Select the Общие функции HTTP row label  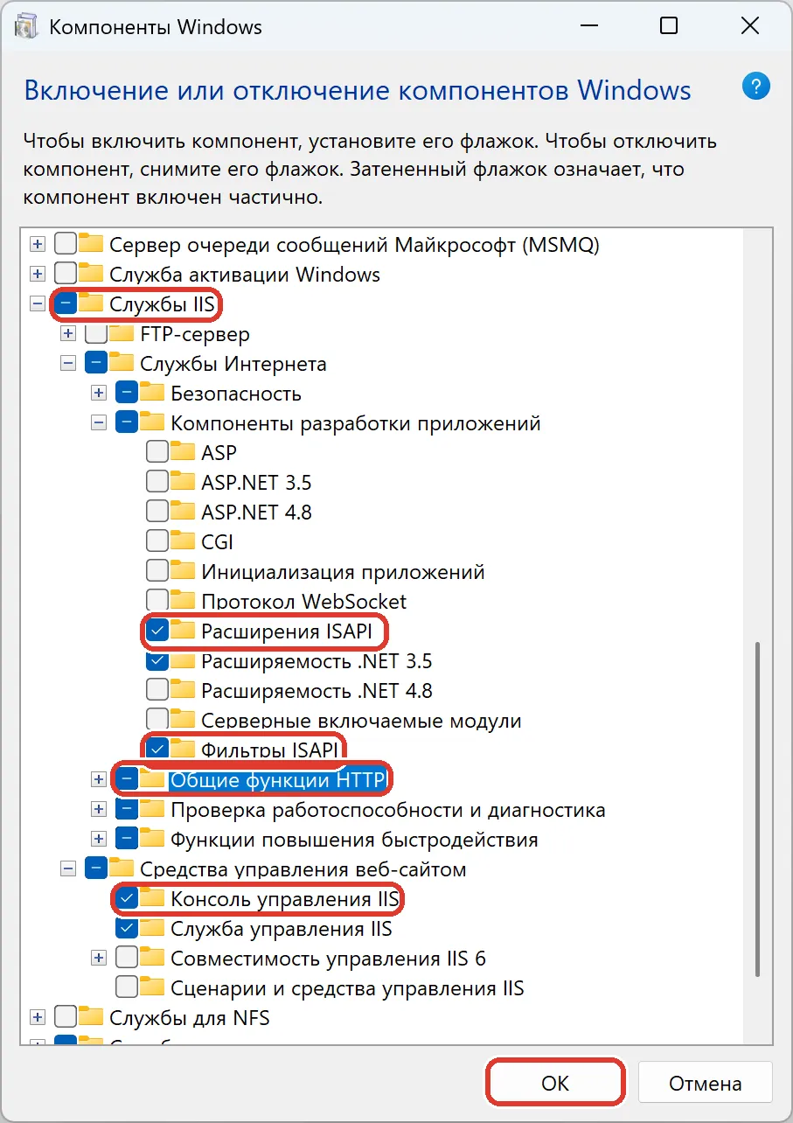point(277,779)
